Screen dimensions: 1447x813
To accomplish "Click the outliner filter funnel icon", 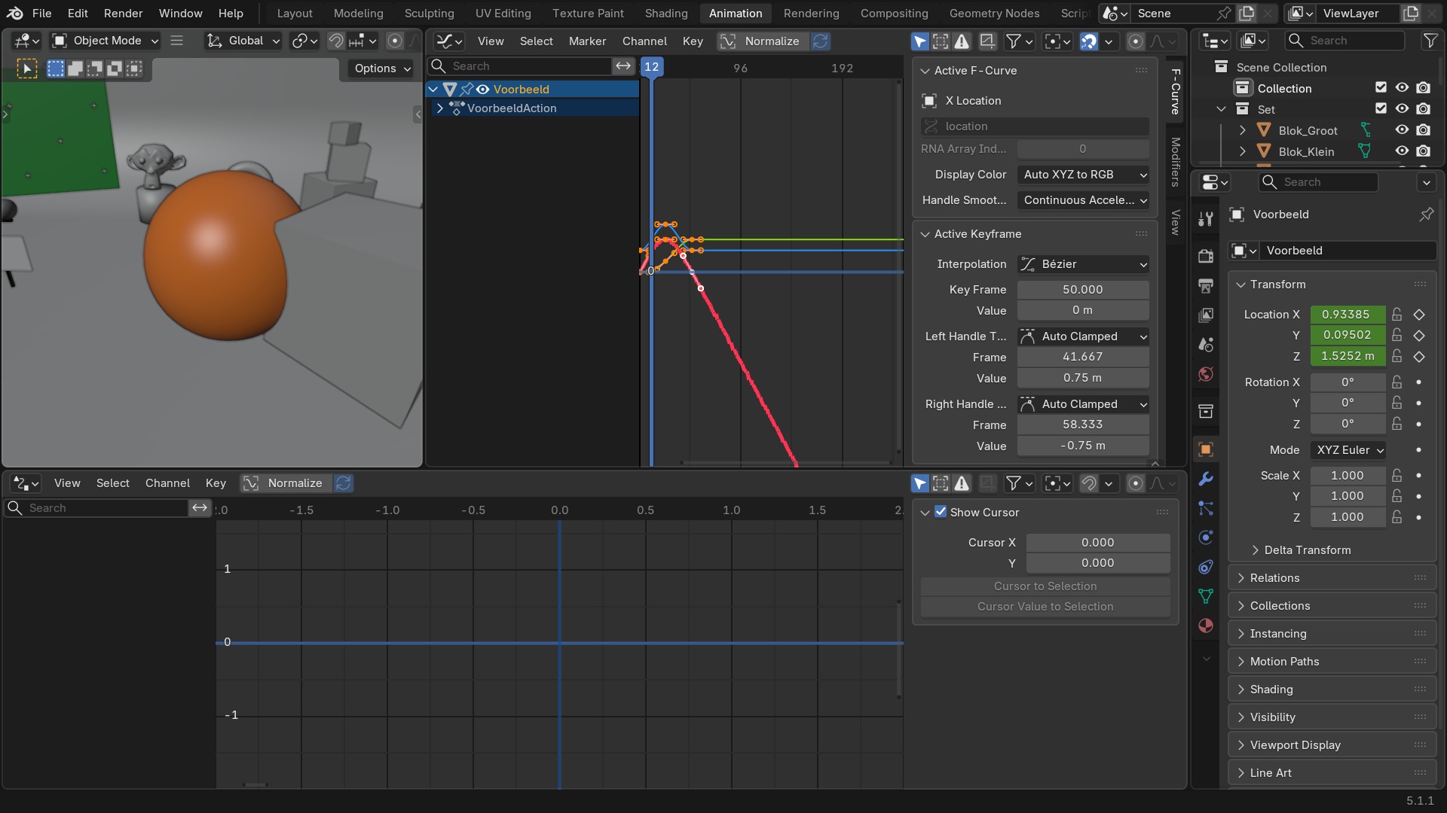I will point(1429,41).
